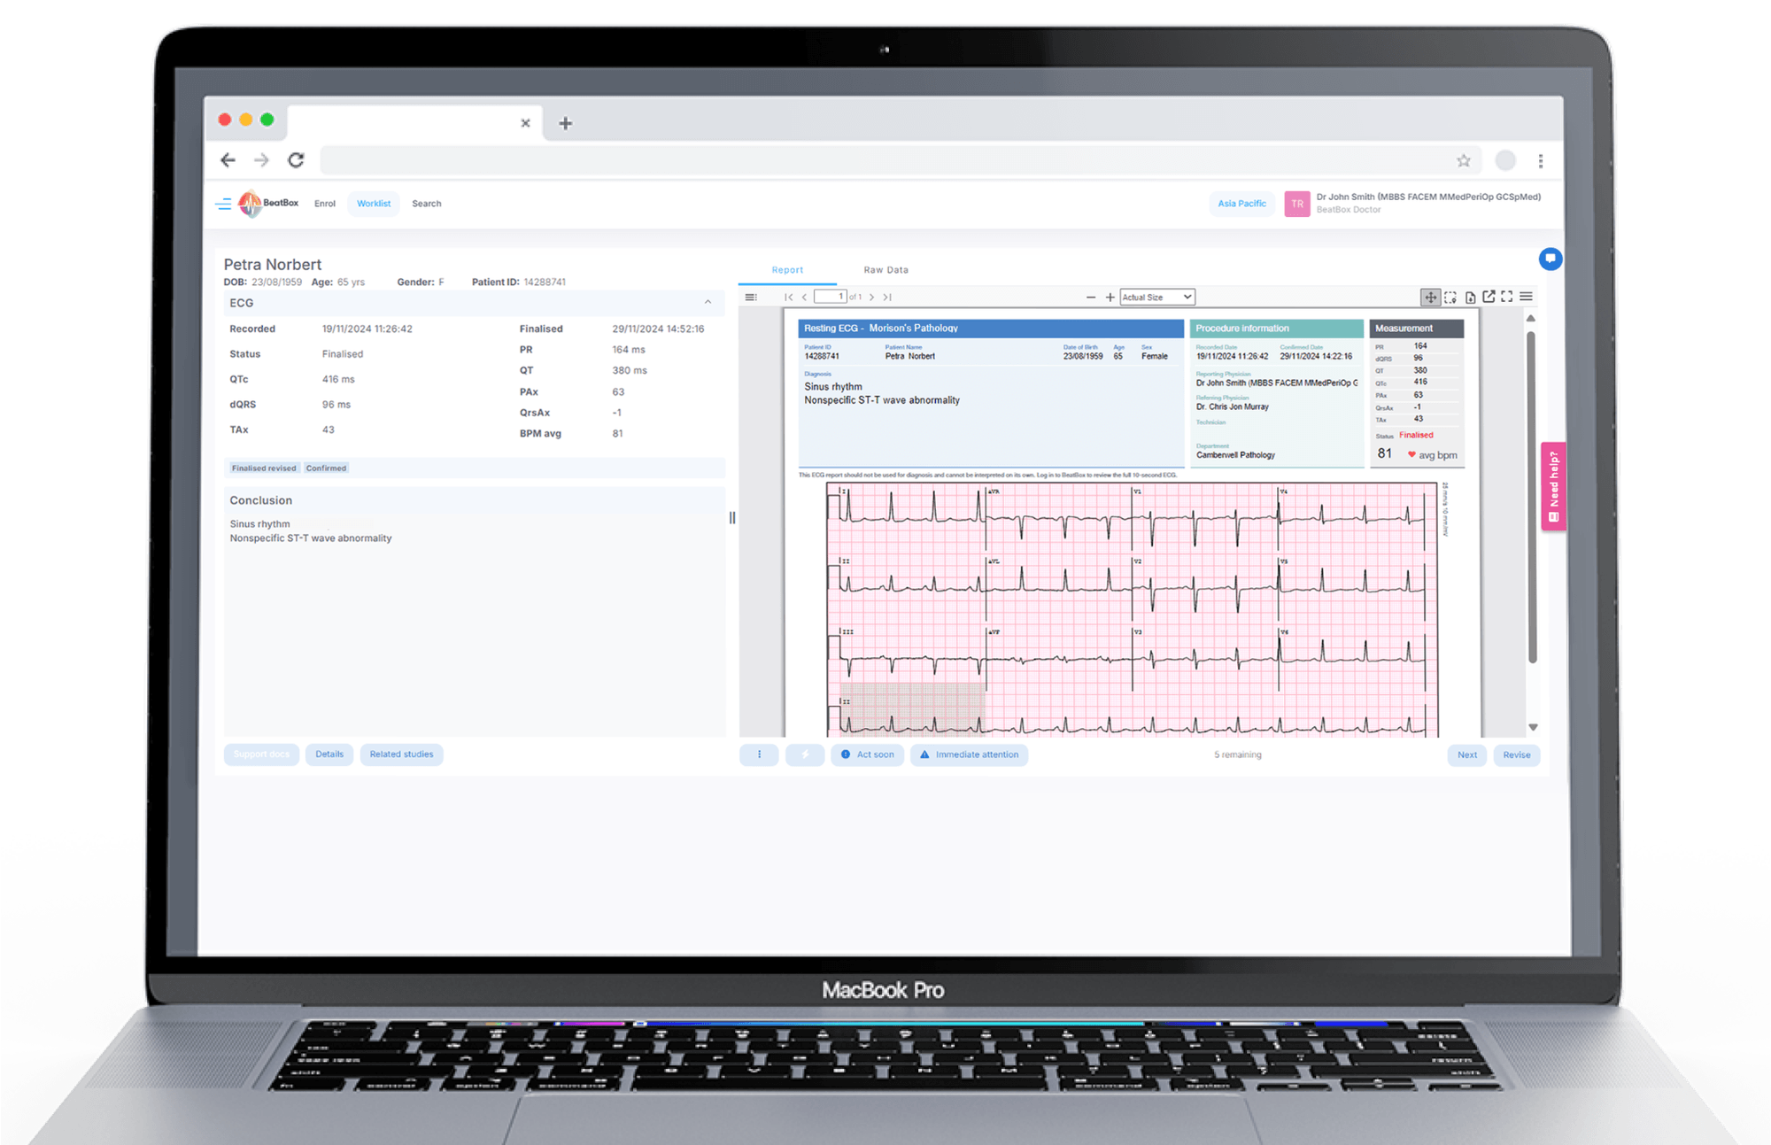Screen dimensions: 1771x1145
Task: Open Search in top navigation
Action: tap(427, 204)
